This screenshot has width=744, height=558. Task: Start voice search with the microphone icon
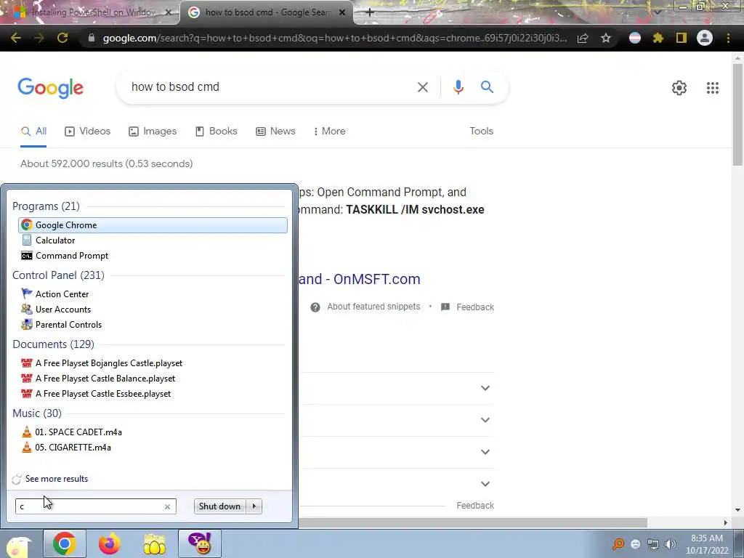point(458,87)
